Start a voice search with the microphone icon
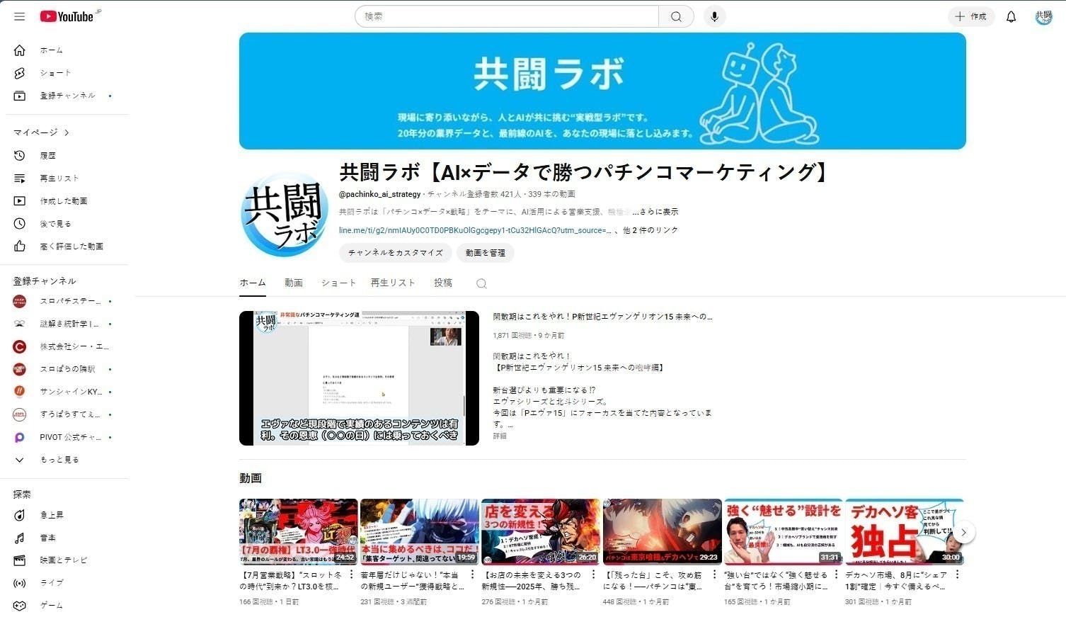The height and width of the screenshot is (617, 1066). click(714, 16)
